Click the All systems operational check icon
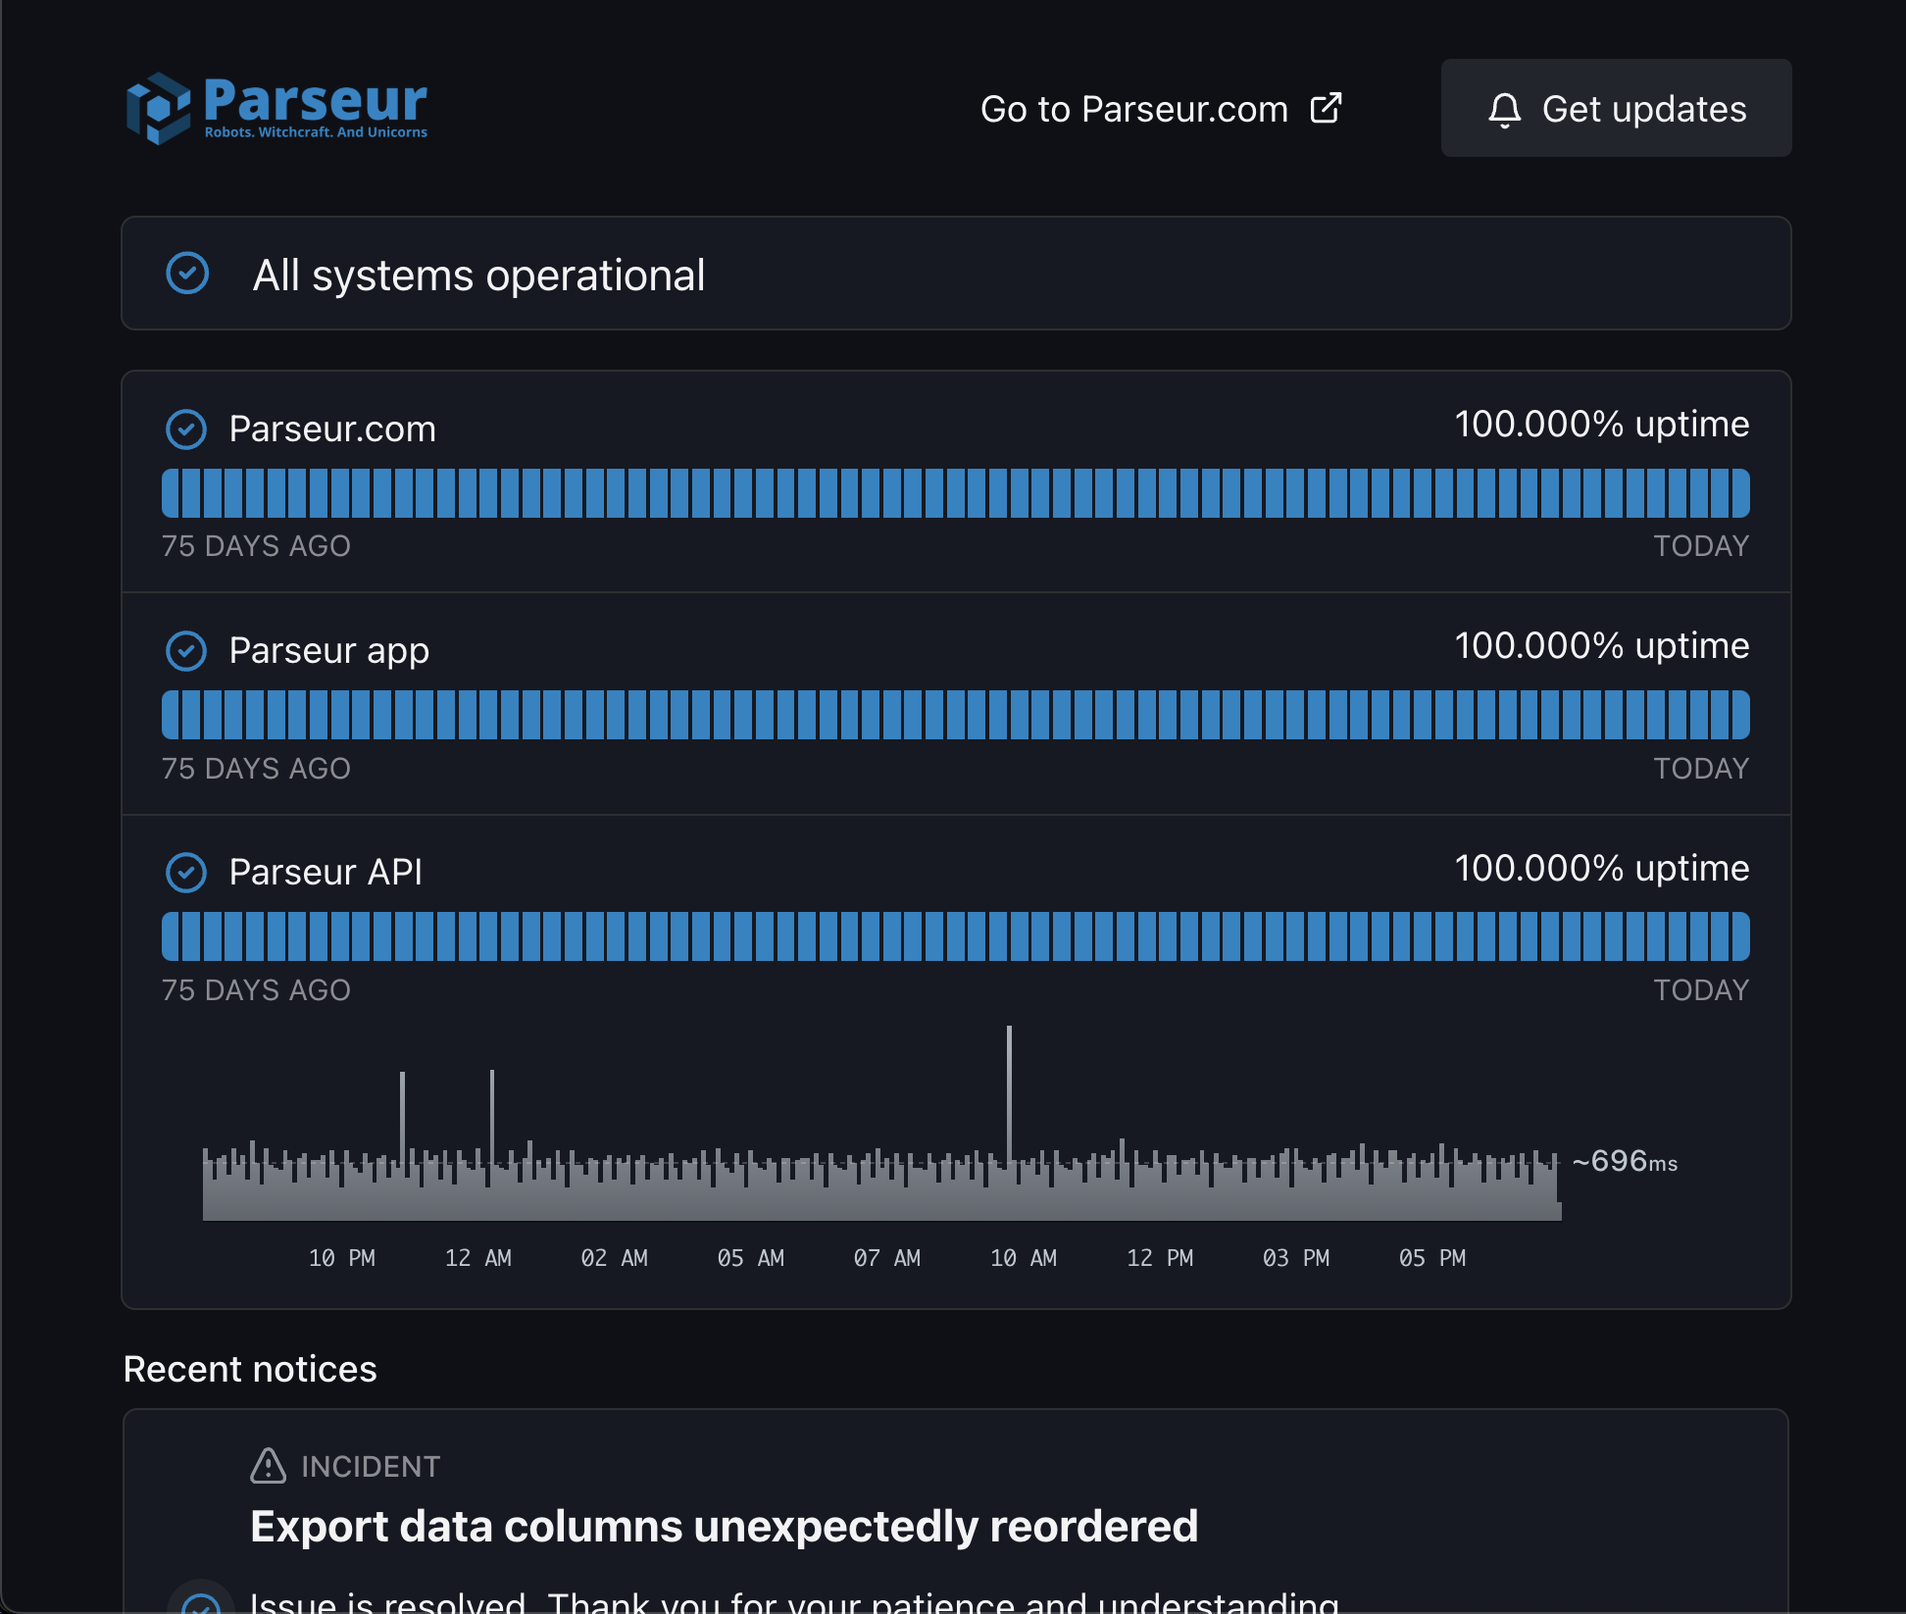Viewport: 1906px width, 1614px height. coord(187,274)
